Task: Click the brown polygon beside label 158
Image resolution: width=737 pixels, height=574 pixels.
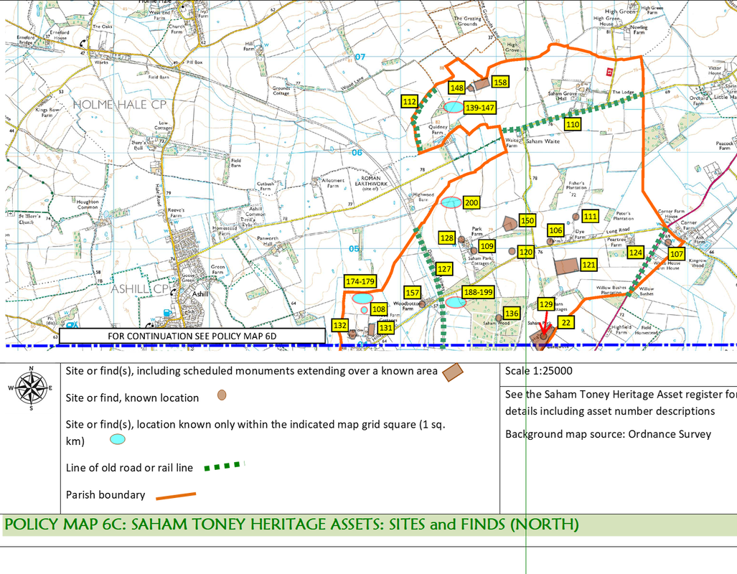Action: point(482,85)
